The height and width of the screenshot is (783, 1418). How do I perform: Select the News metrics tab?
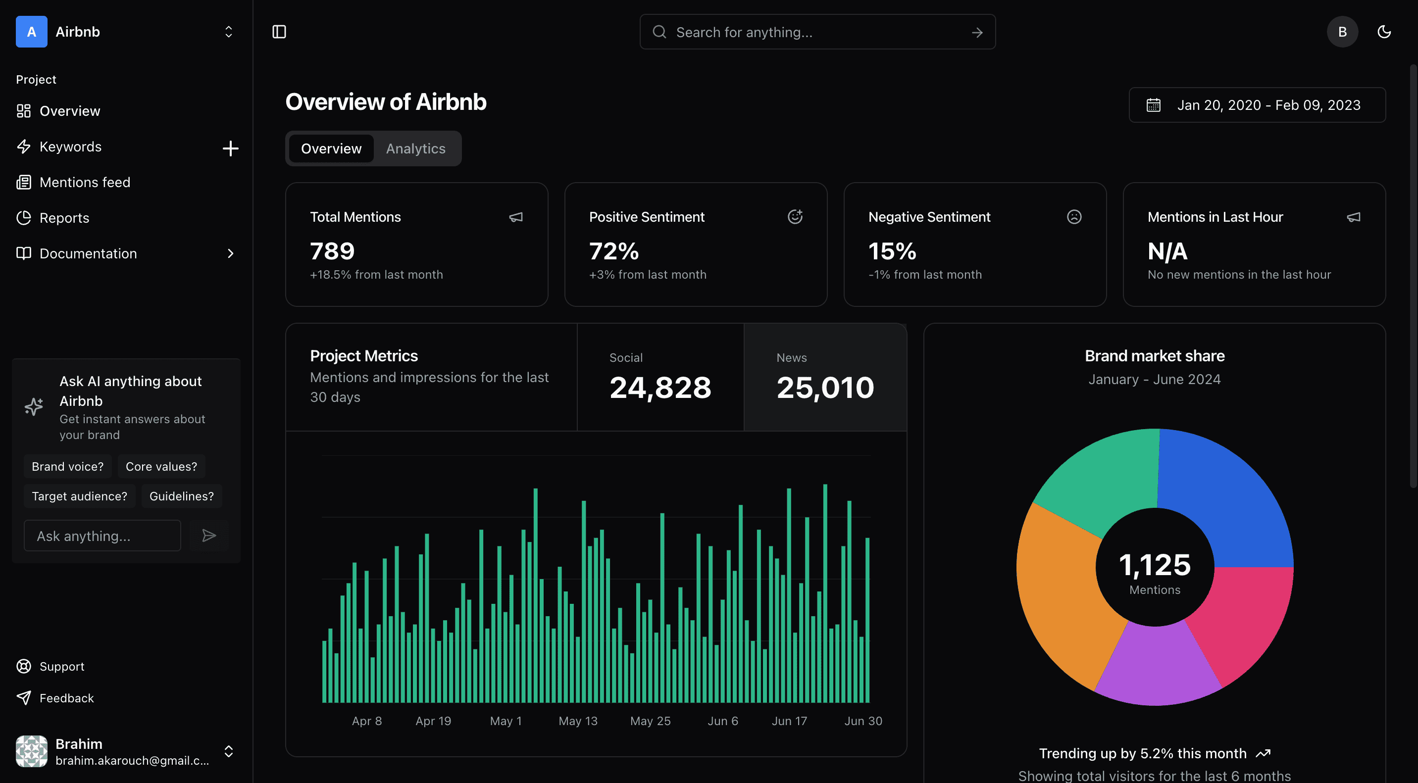[825, 378]
